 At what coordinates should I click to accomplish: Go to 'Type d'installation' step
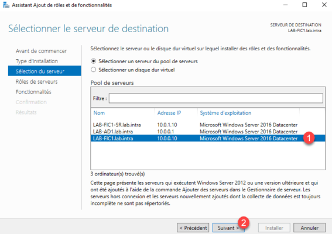coord(37,61)
